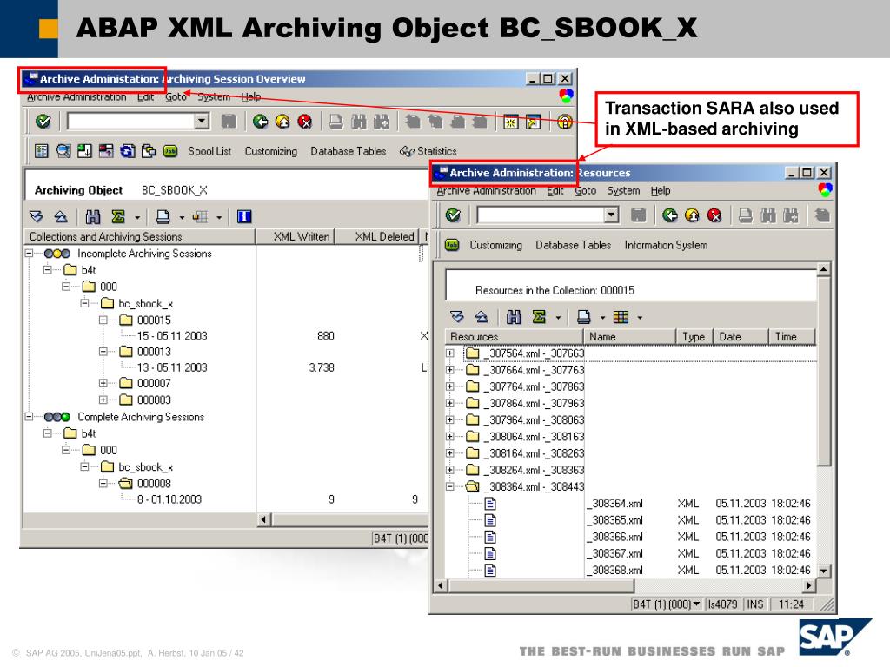This screenshot has height=667, width=890.
Task: Expand all nodes icon in Resources list toolbar
Action: 457,317
